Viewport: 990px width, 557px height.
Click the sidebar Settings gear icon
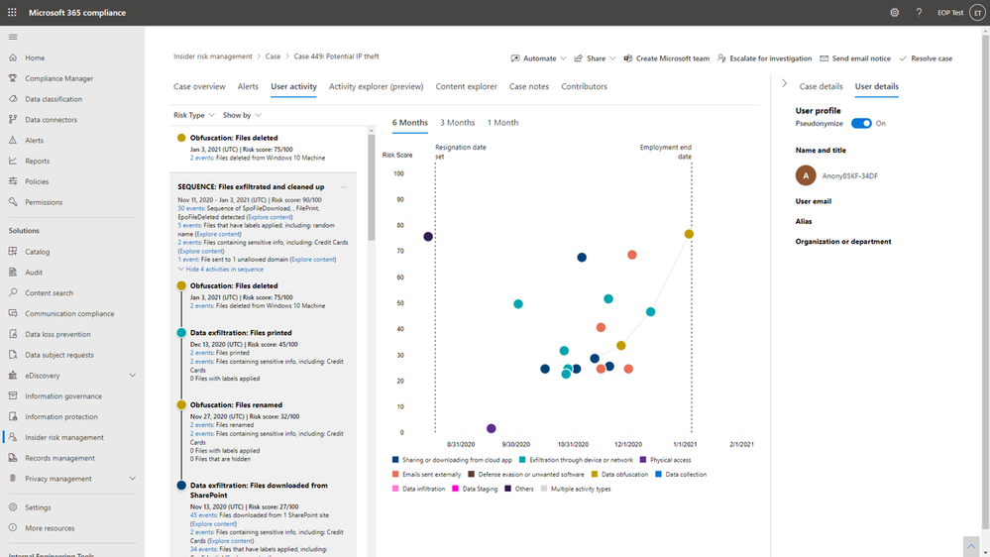click(13, 507)
